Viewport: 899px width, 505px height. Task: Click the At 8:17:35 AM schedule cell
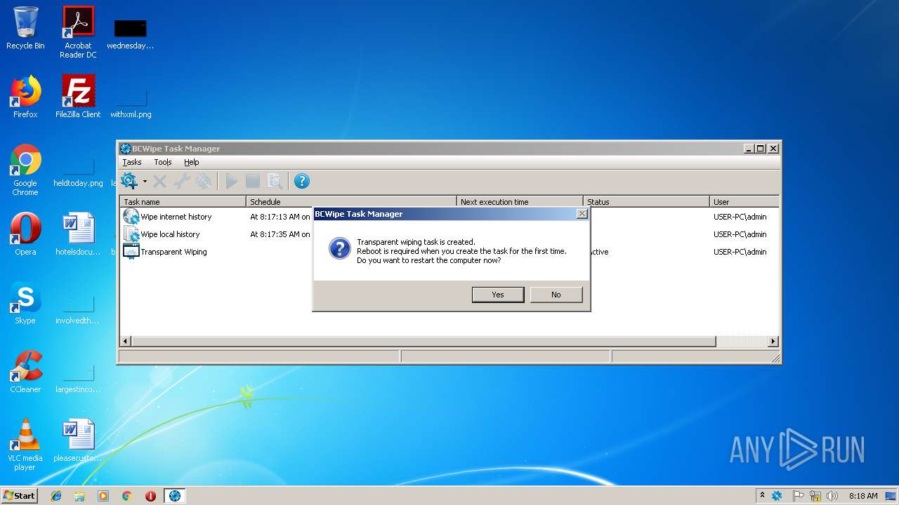(x=280, y=234)
